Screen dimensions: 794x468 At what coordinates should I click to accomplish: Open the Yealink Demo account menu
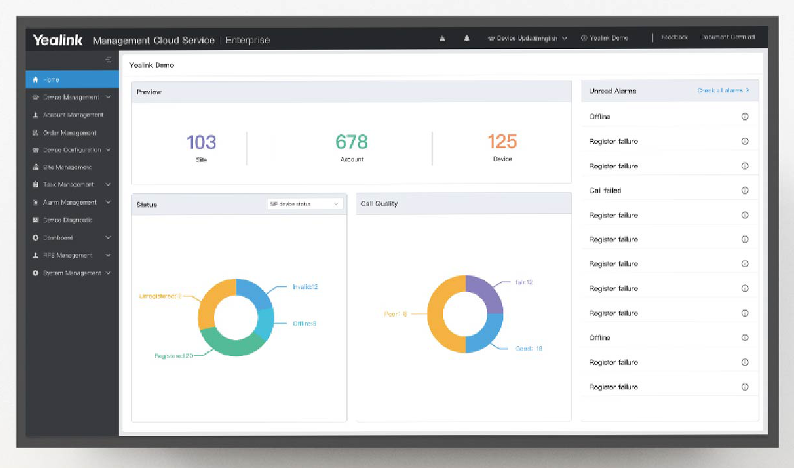pos(604,38)
